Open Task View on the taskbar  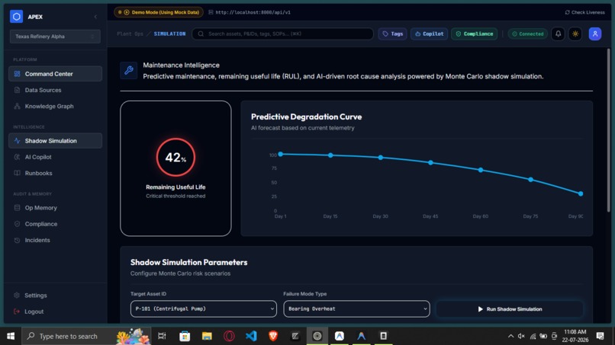pos(162,336)
